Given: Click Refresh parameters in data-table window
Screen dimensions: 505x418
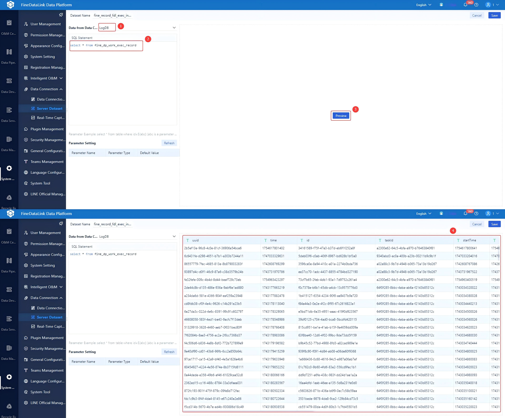Looking at the screenshot, I should pyautogui.click(x=169, y=352).
